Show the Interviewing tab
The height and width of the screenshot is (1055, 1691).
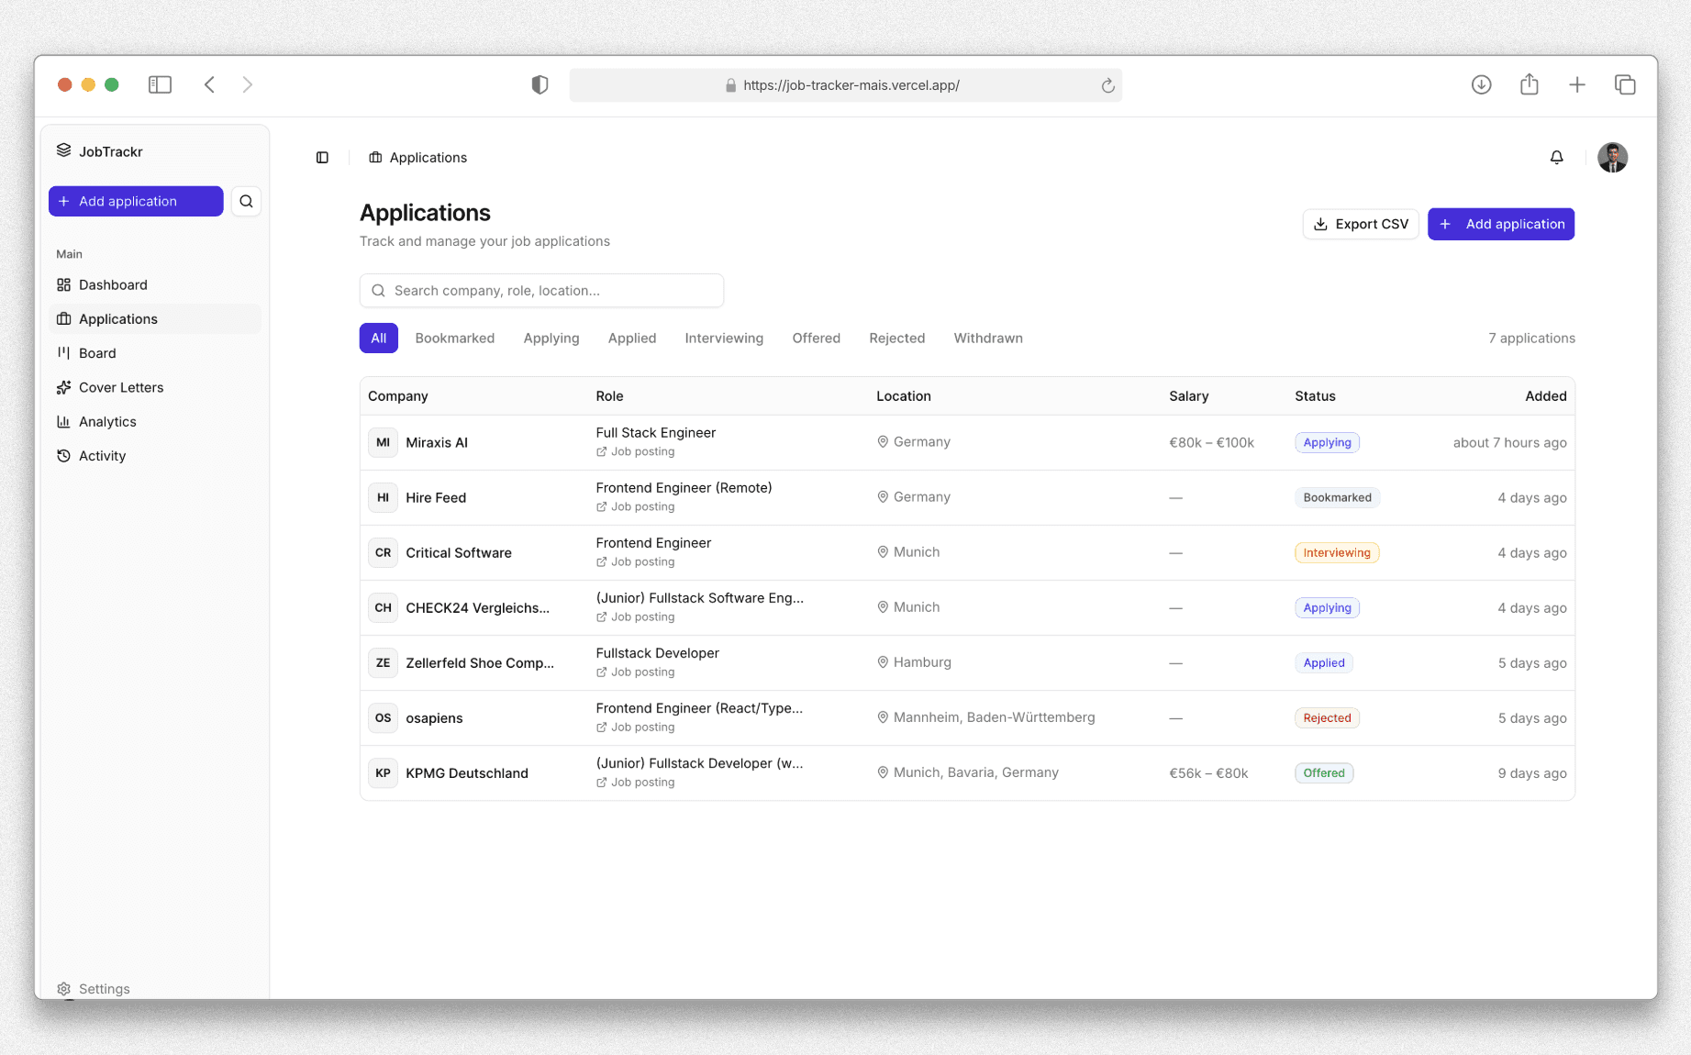(724, 338)
